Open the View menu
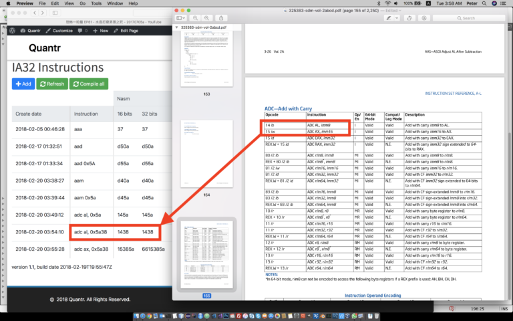513x321 pixels. coord(69,3)
